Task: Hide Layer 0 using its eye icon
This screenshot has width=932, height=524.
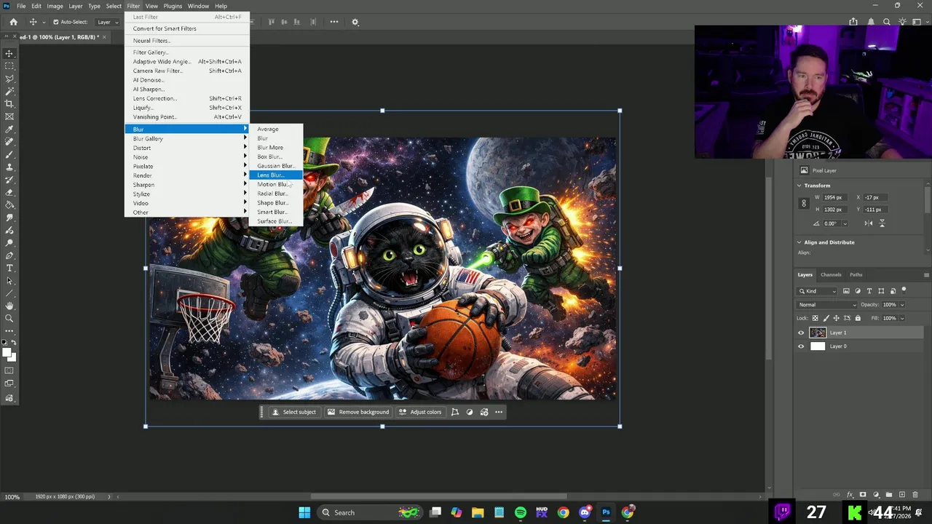Action: (801, 346)
